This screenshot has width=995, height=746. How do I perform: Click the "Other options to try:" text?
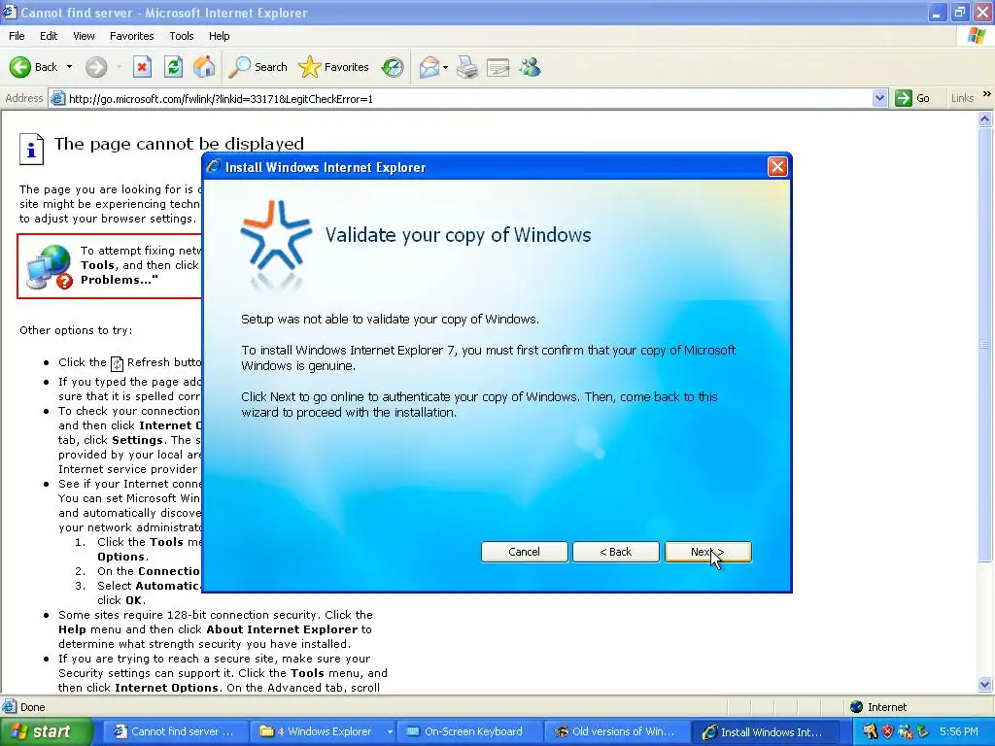76,330
